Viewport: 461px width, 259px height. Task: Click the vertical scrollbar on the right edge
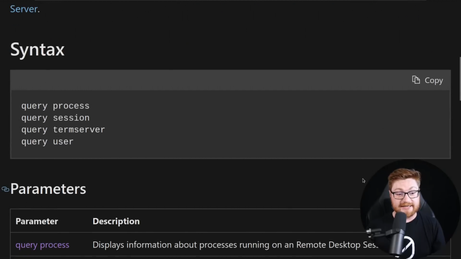tap(459, 79)
